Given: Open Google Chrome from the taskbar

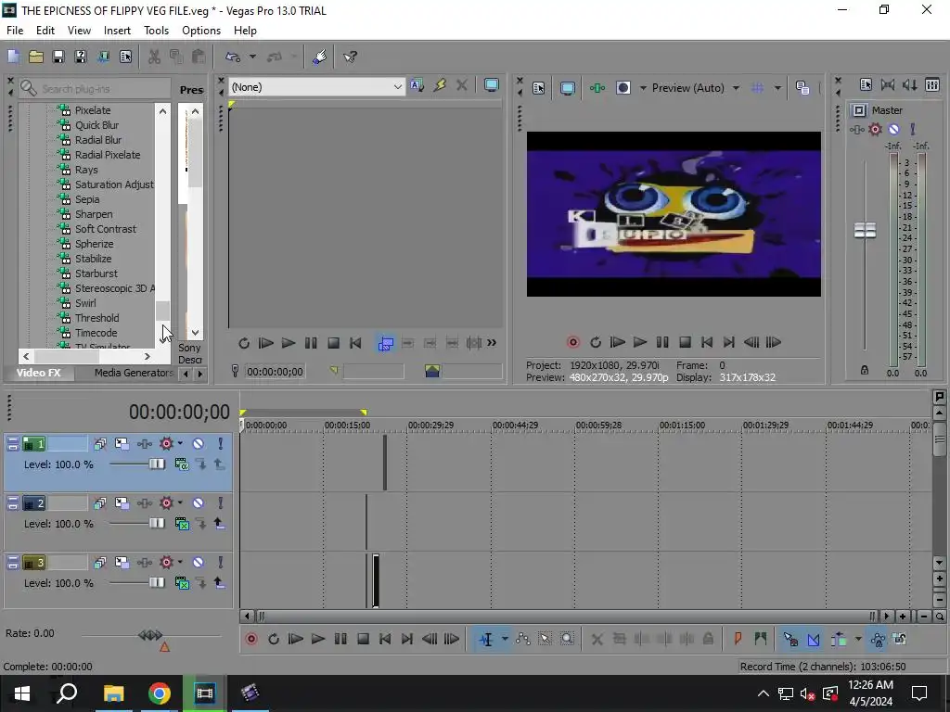Looking at the screenshot, I should tap(159, 693).
